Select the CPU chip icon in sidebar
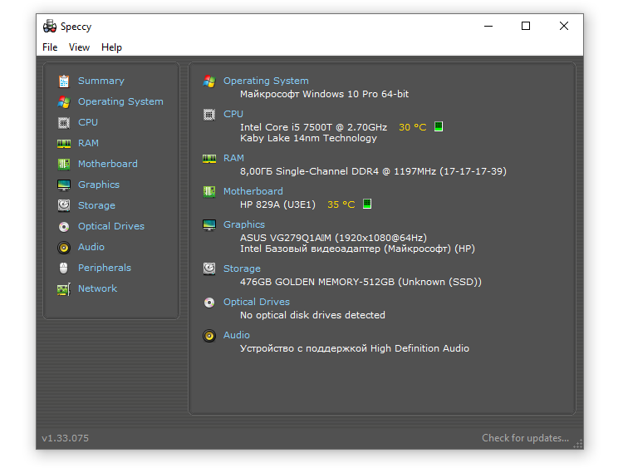Screen dimensions: 623x468 64,122
